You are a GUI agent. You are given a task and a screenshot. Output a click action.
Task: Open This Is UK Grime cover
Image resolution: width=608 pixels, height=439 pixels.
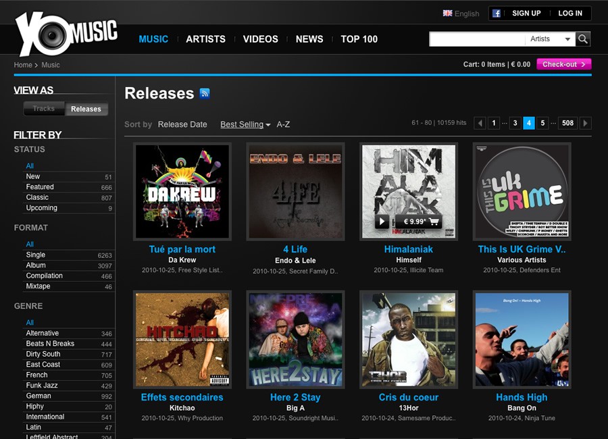(x=522, y=192)
